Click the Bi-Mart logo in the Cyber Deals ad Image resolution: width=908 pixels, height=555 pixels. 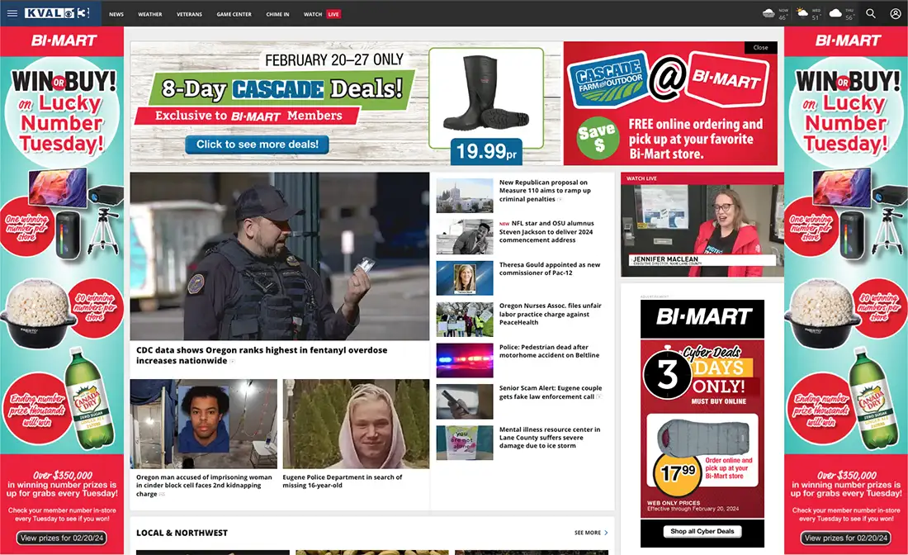pyautogui.click(x=702, y=317)
